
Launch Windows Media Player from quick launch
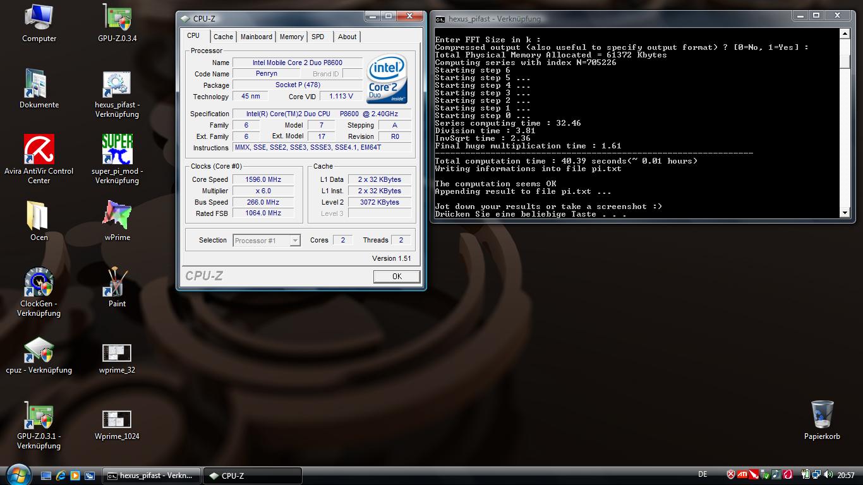pos(75,476)
